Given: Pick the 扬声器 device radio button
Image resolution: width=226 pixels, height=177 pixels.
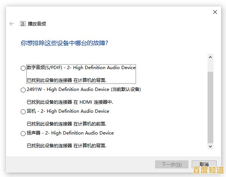Looking at the screenshot, I should pos(23,133).
